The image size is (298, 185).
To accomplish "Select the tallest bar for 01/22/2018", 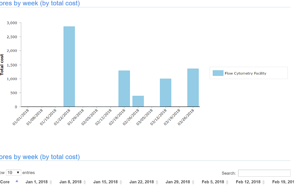I will coord(69,66).
